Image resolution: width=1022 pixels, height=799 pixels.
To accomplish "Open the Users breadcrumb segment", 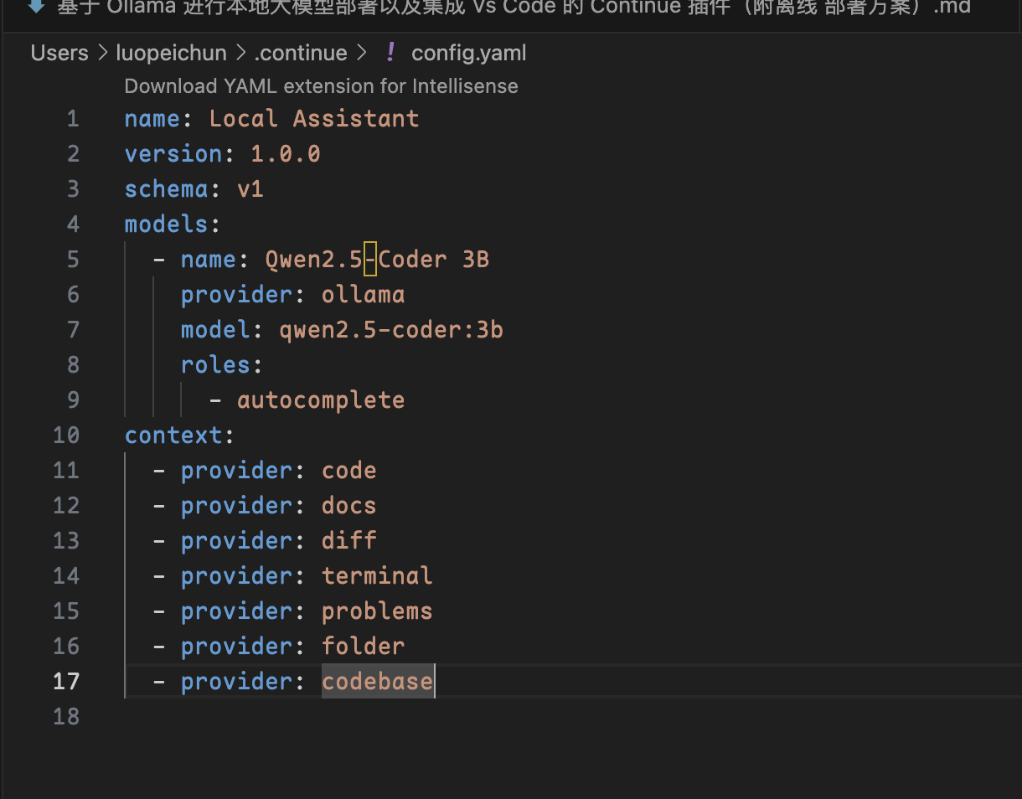I will [x=59, y=53].
